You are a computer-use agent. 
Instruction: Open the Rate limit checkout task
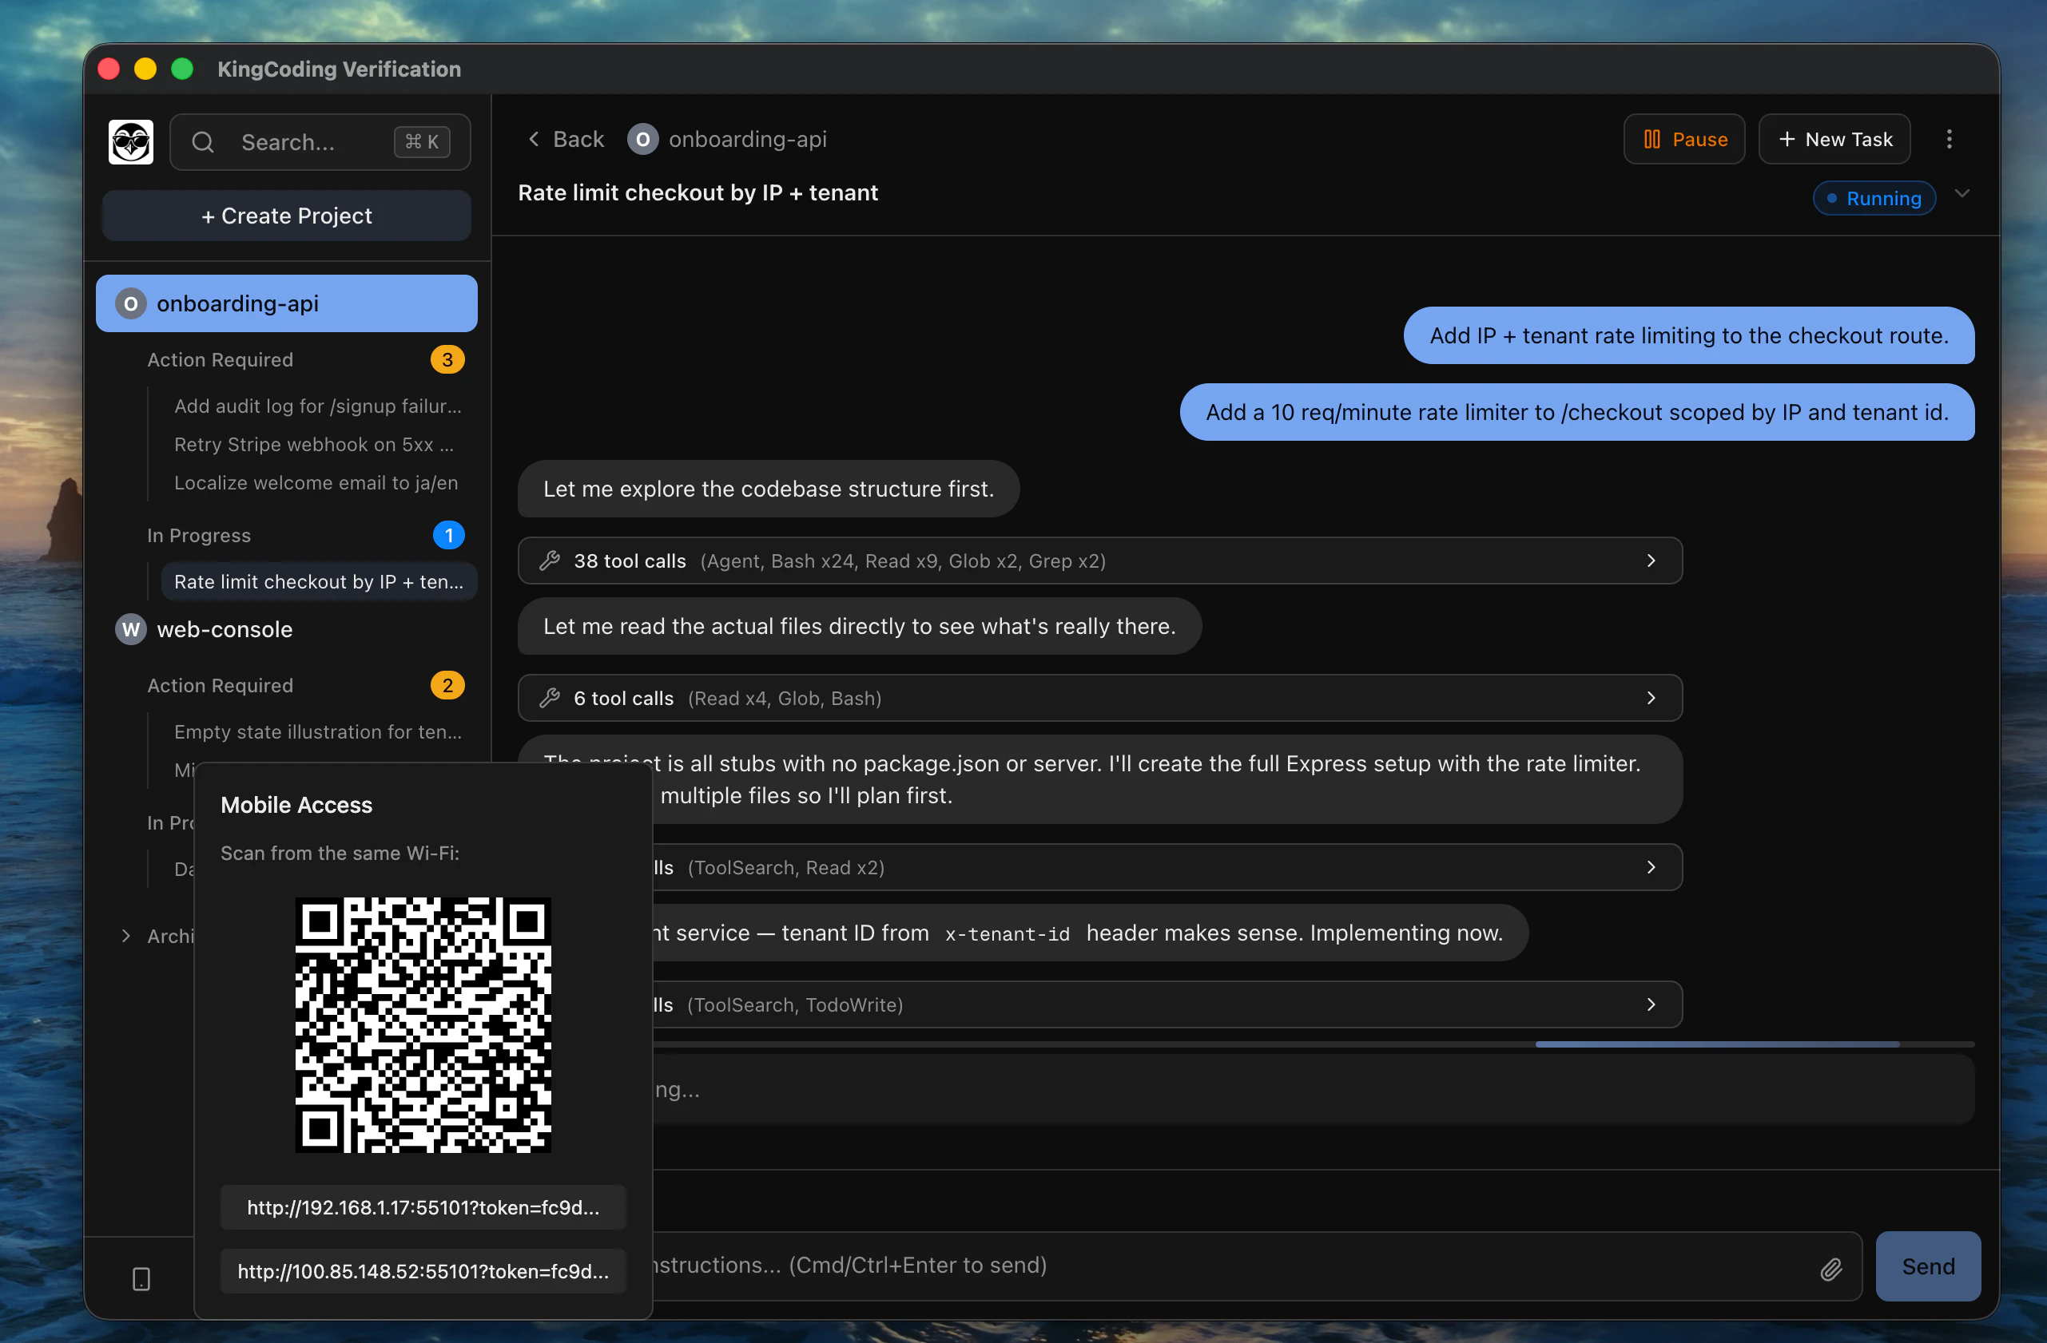click(x=317, y=580)
